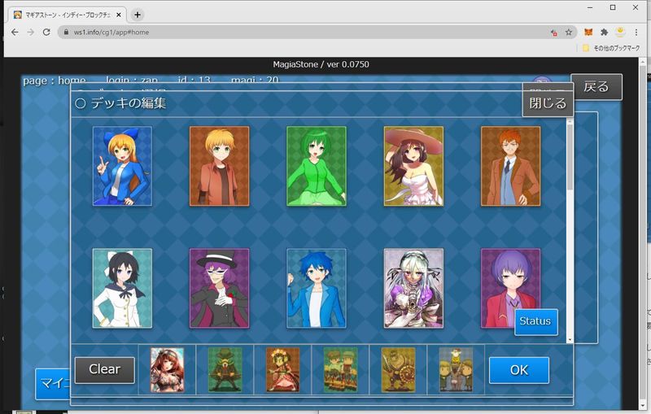
Task: Confirm the deck with OK button
Action: pos(518,370)
